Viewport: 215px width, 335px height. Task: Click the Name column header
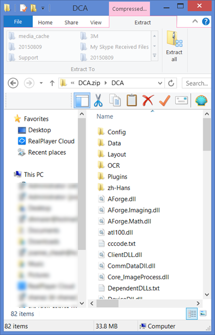tap(104, 116)
